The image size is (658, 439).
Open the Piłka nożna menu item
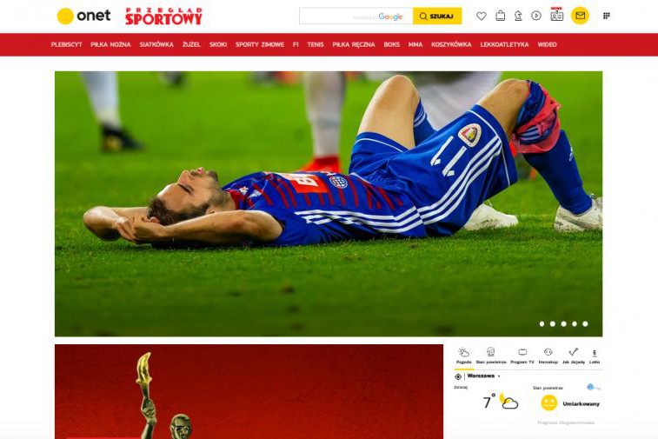point(110,44)
